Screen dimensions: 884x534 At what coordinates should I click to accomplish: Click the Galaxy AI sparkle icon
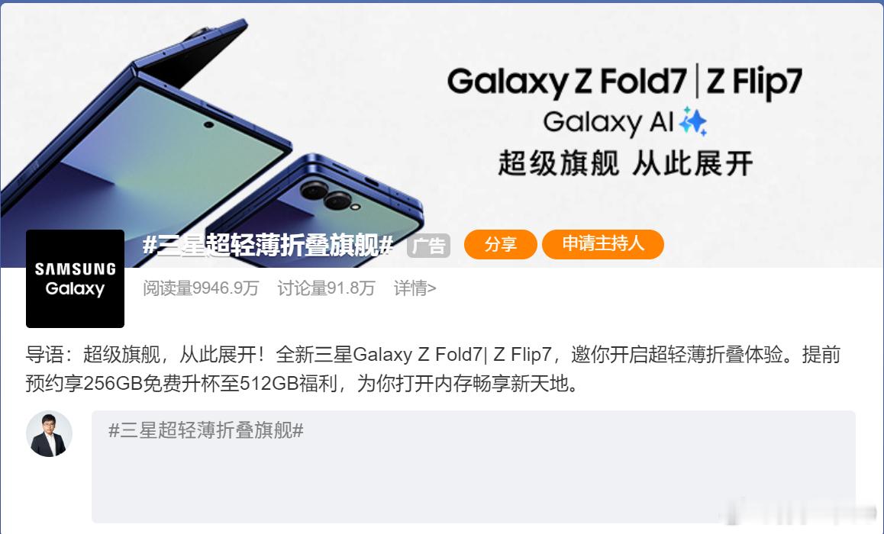pos(693,121)
